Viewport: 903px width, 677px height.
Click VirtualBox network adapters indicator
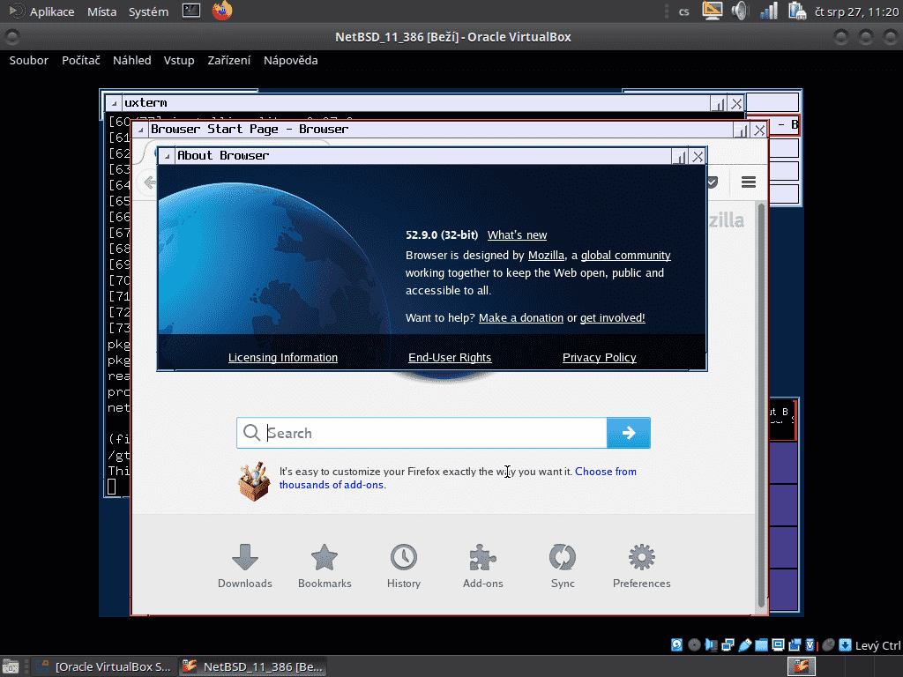point(728,644)
